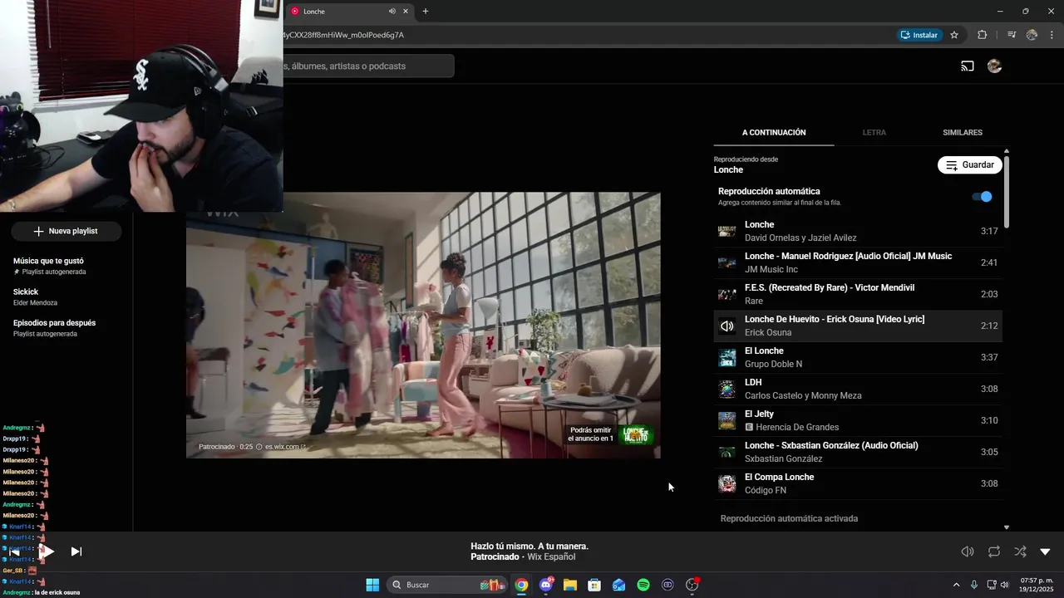Click the Instalar app button
The image size is (1064, 598).
click(x=919, y=35)
